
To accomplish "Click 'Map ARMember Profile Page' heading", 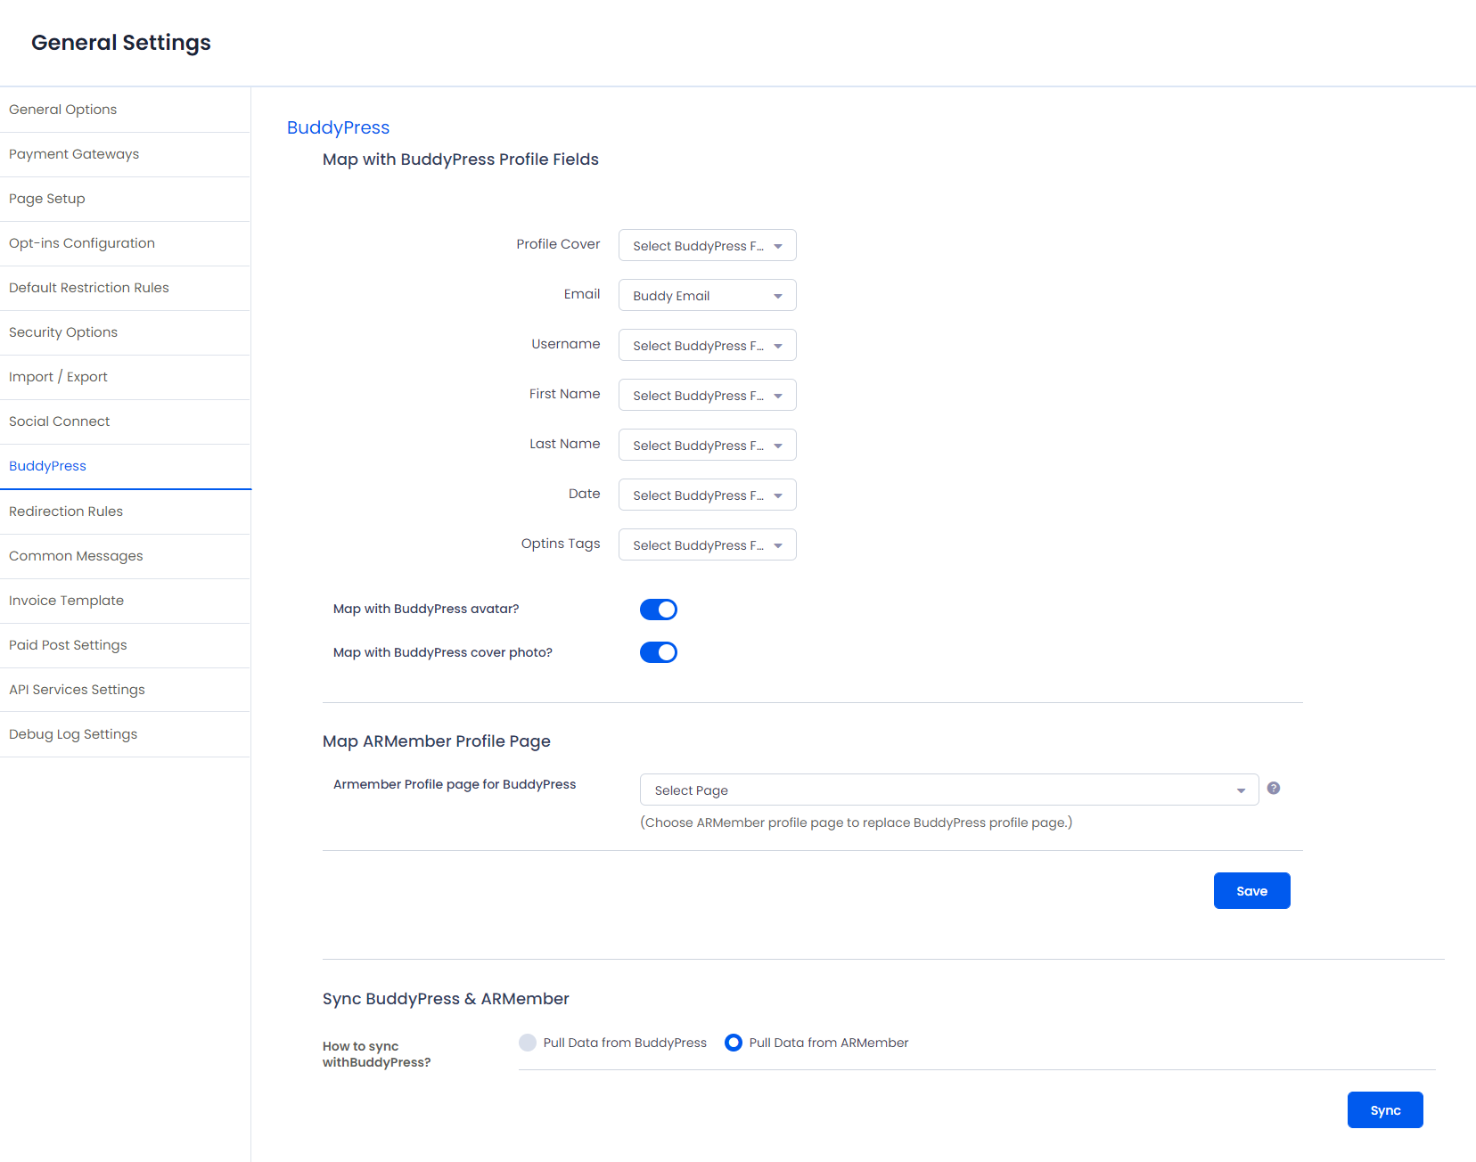I will [437, 741].
